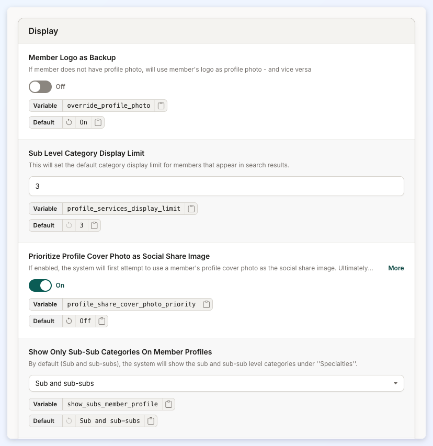Viewport: 433px width, 446px height.
Task: Click the Prioritize Profile Cover Photo heading
Action: (119, 256)
